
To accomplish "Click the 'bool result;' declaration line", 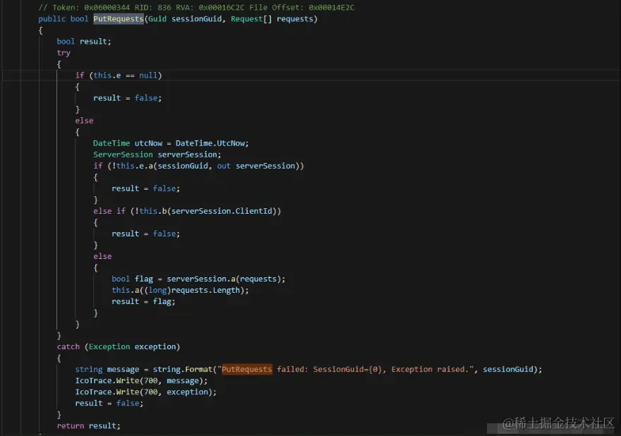I will tap(84, 42).
